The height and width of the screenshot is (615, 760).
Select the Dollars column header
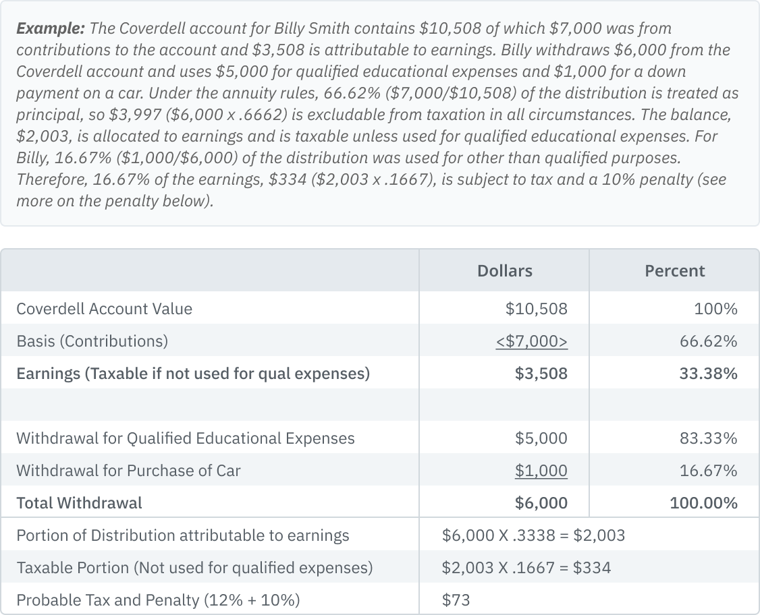(504, 271)
